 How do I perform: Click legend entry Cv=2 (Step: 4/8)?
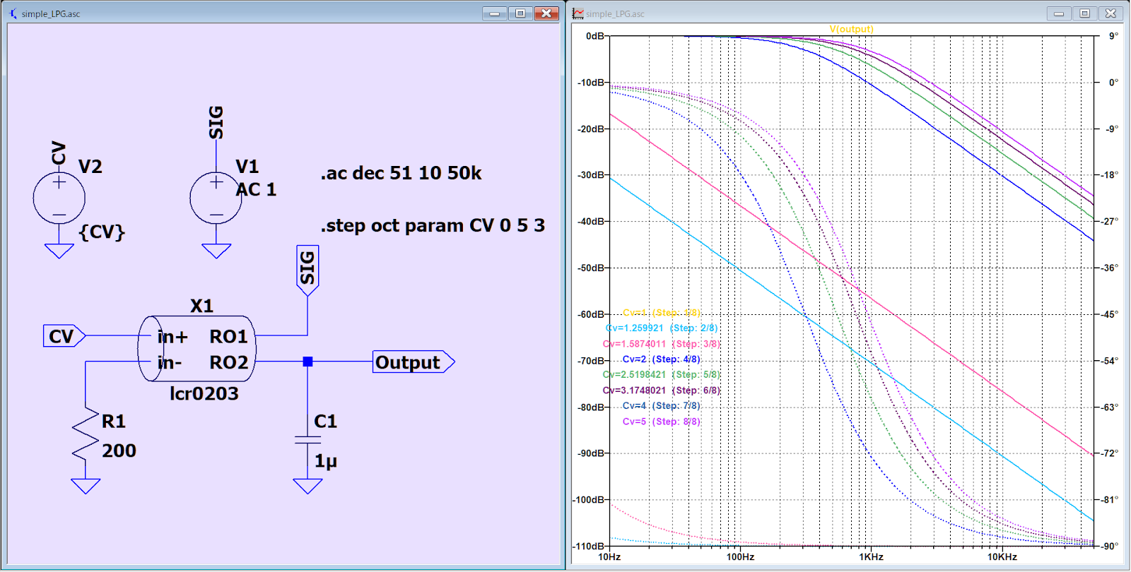pyautogui.click(x=662, y=359)
